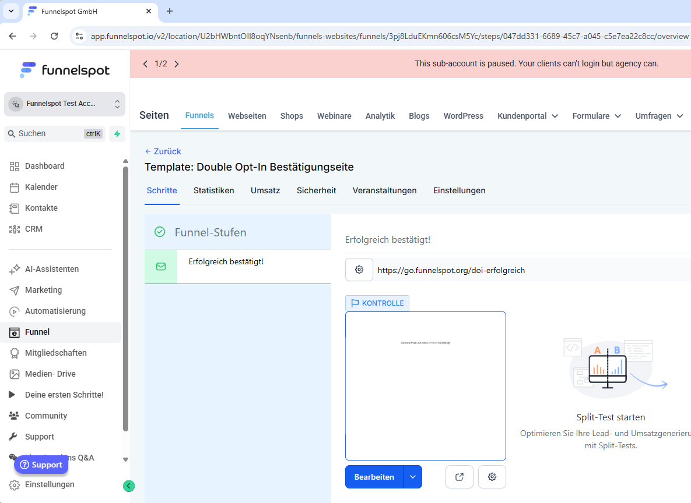Click the funnelspot logo

tap(65, 70)
